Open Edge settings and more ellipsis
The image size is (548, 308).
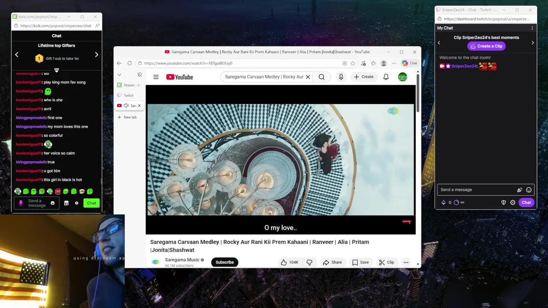pyautogui.click(x=394, y=63)
